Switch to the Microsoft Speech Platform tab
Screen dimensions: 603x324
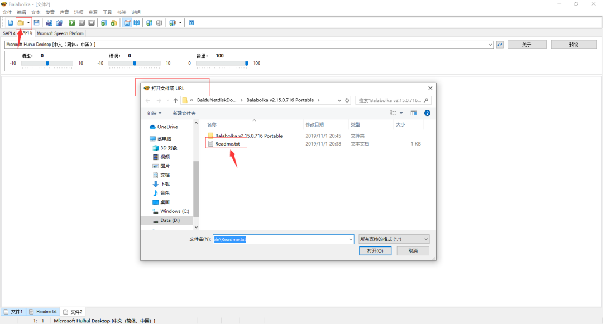click(60, 33)
